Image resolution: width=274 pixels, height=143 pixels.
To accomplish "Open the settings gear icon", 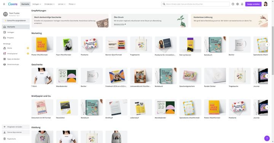I will [x=237, y=4].
